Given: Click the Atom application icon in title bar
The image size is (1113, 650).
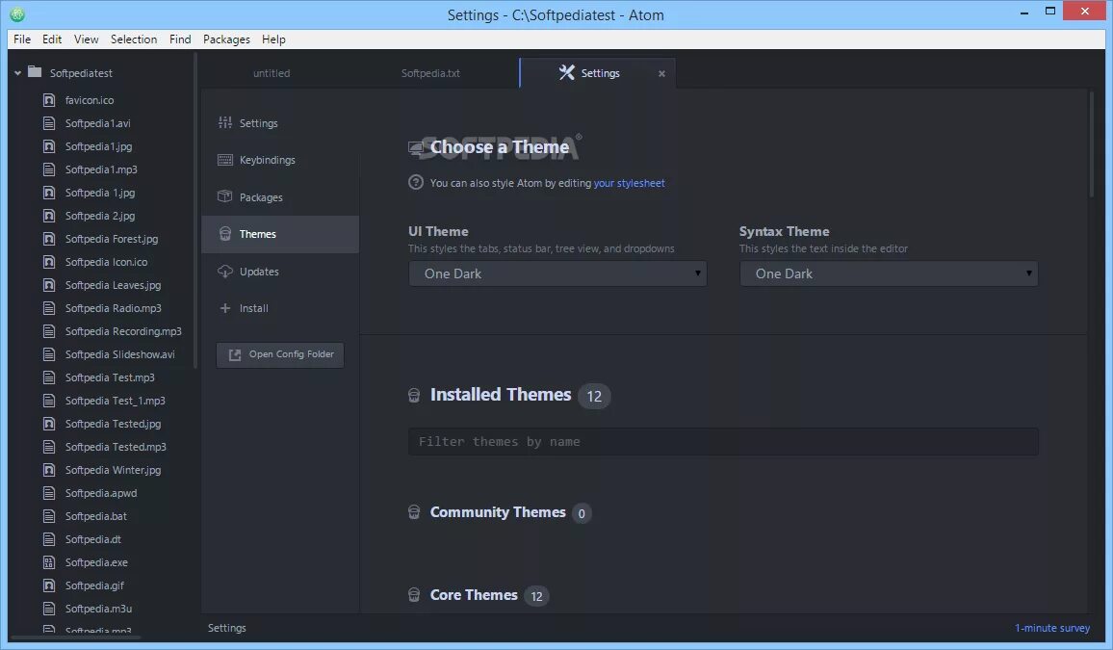Looking at the screenshot, I should pyautogui.click(x=17, y=13).
